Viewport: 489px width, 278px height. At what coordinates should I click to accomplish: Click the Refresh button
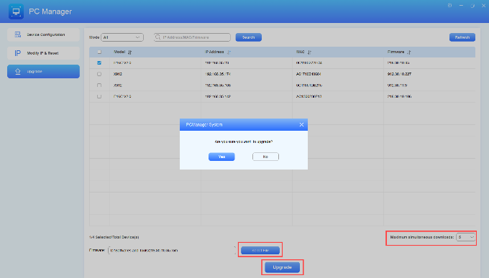tap(462, 37)
